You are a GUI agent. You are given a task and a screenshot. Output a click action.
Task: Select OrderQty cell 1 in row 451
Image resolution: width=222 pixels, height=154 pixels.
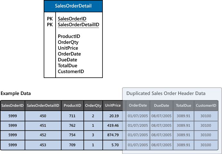(93, 125)
